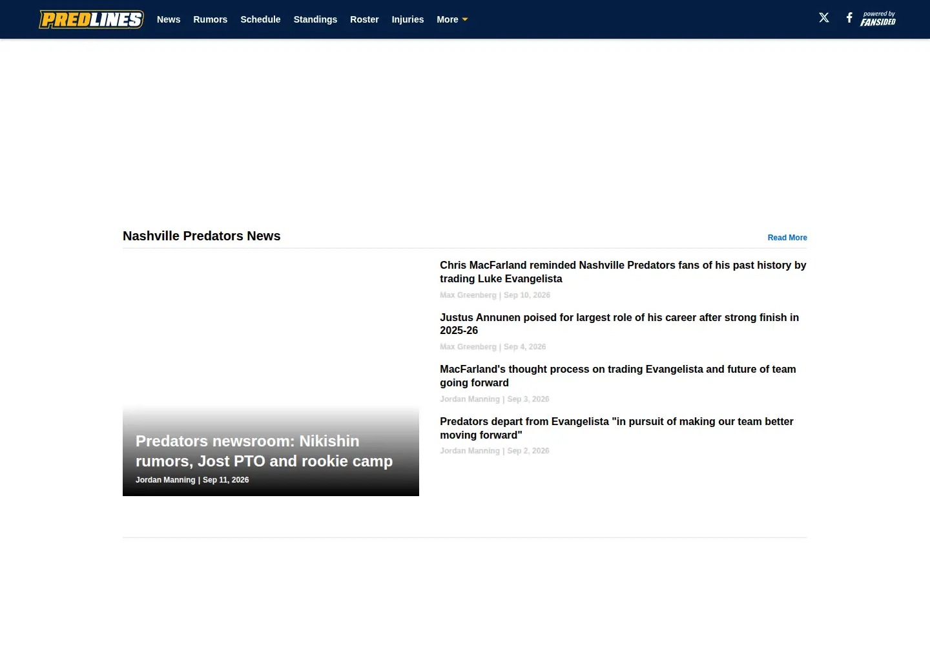The width and height of the screenshot is (930, 646).
Task: Click Jordan Manning byline dated Sep 11, 2026
Action: pos(192,480)
